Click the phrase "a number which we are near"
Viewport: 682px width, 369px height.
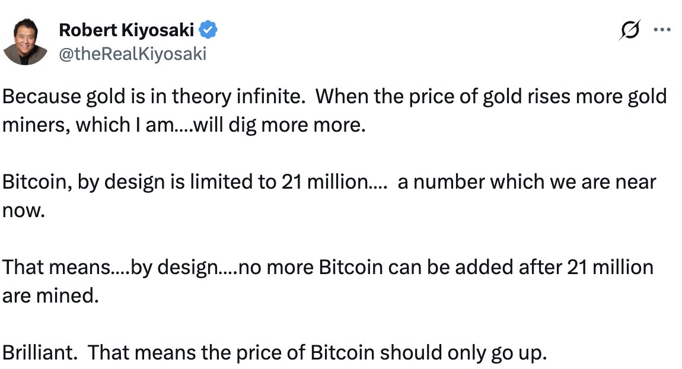point(527,182)
